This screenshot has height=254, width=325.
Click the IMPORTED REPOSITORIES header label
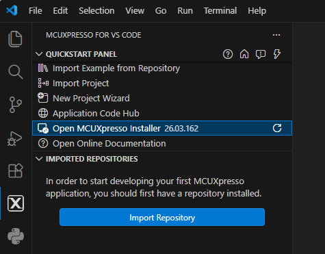click(92, 159)
